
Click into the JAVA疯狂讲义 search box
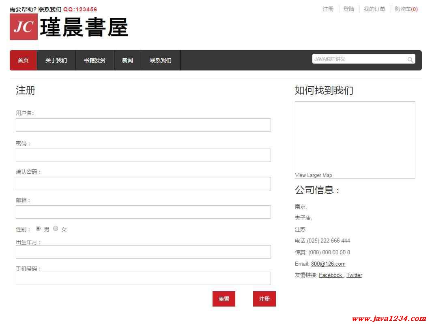359,59
